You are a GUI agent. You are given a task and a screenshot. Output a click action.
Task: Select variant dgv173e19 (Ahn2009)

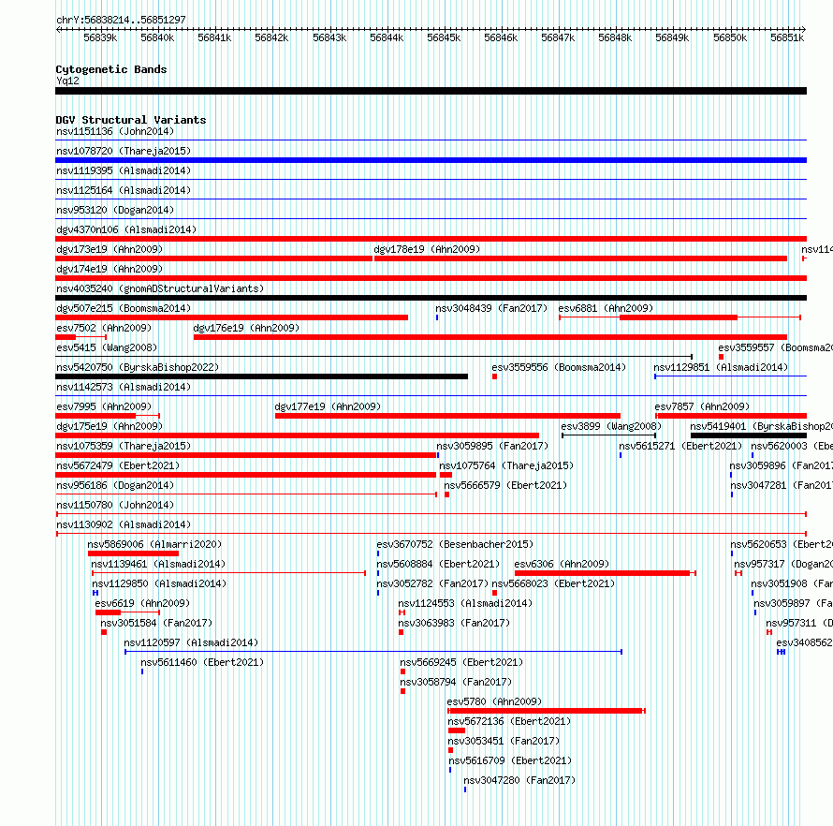click(110, 249)
